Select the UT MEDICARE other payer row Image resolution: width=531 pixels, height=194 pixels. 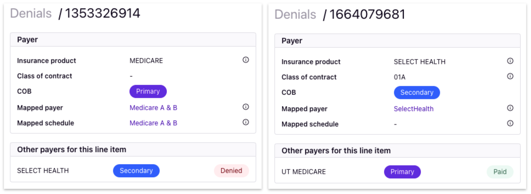(x=397, y=172)
